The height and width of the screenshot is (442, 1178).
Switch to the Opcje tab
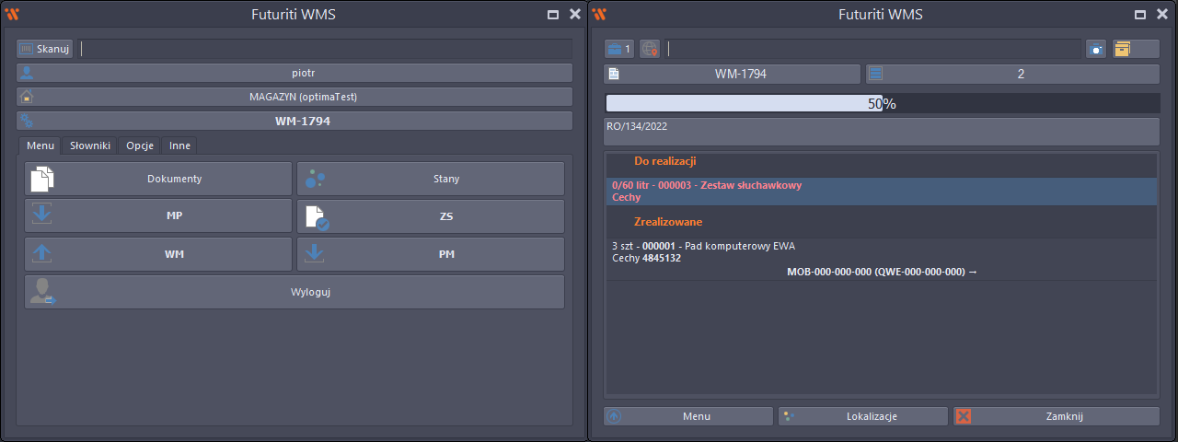pos(140,145)
